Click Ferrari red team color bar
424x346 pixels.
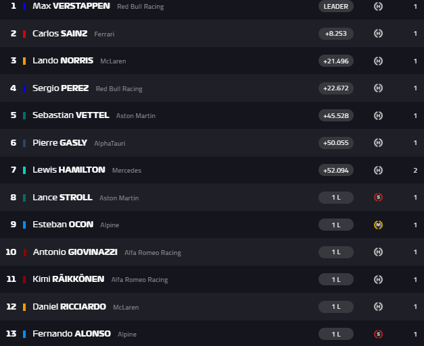(24, 34)
